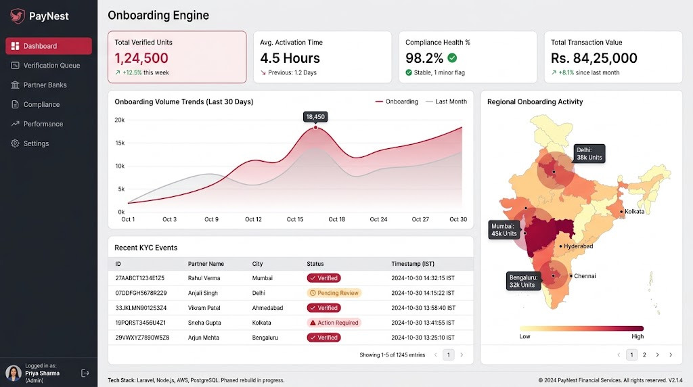Click the +12.5% up-arrow icon

(x=118, y=72)
